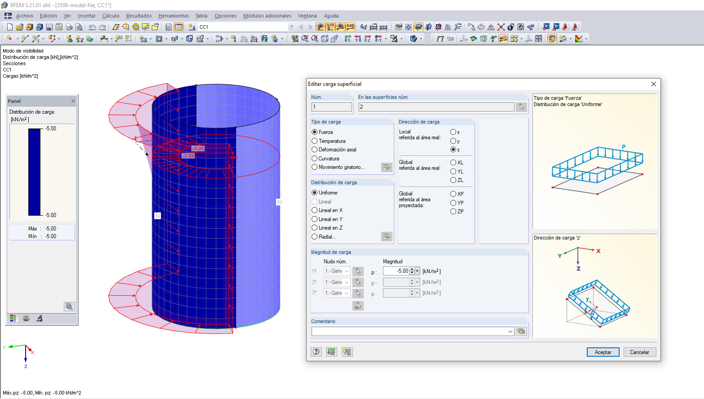Screen dimensions: 704x399
Task: Click the zoom window magnifier icon
Action: click(305, 39)
